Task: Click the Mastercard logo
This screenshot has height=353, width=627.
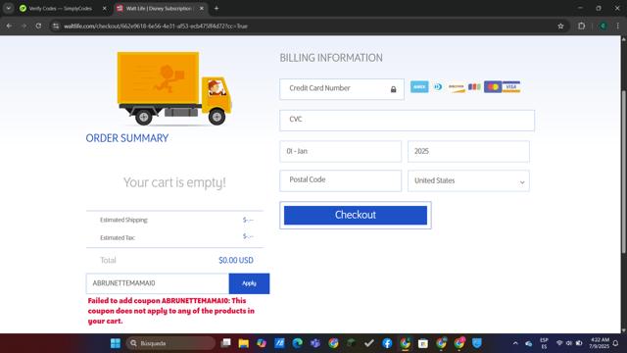Action: [493, 87]
